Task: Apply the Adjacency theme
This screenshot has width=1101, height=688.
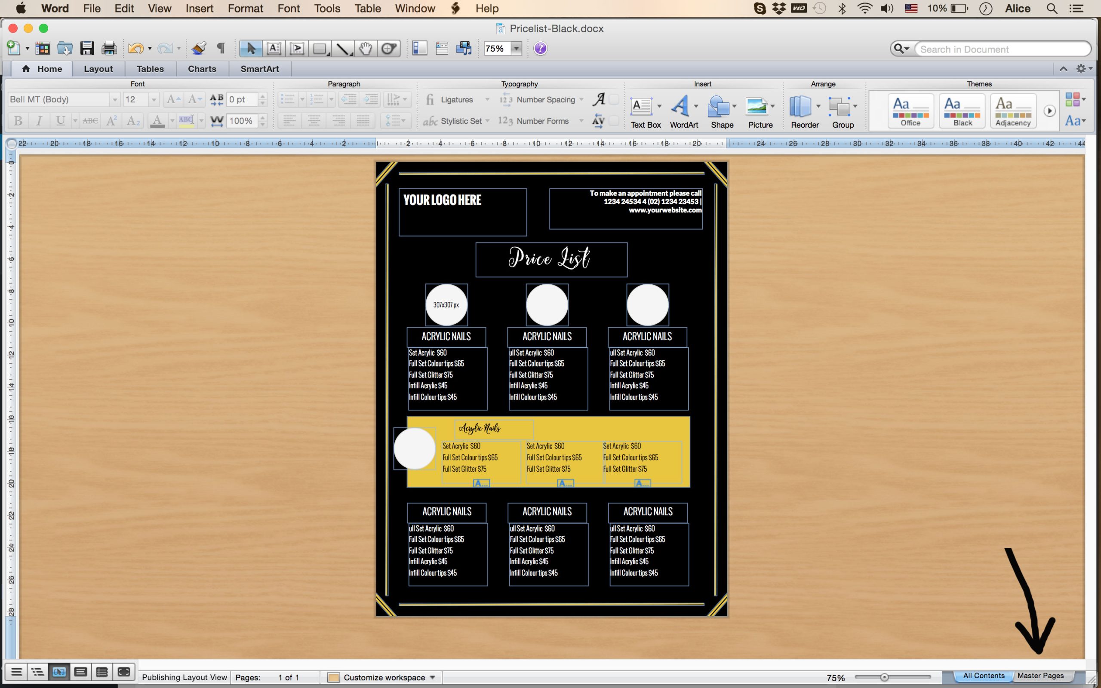Action: 1013,111
